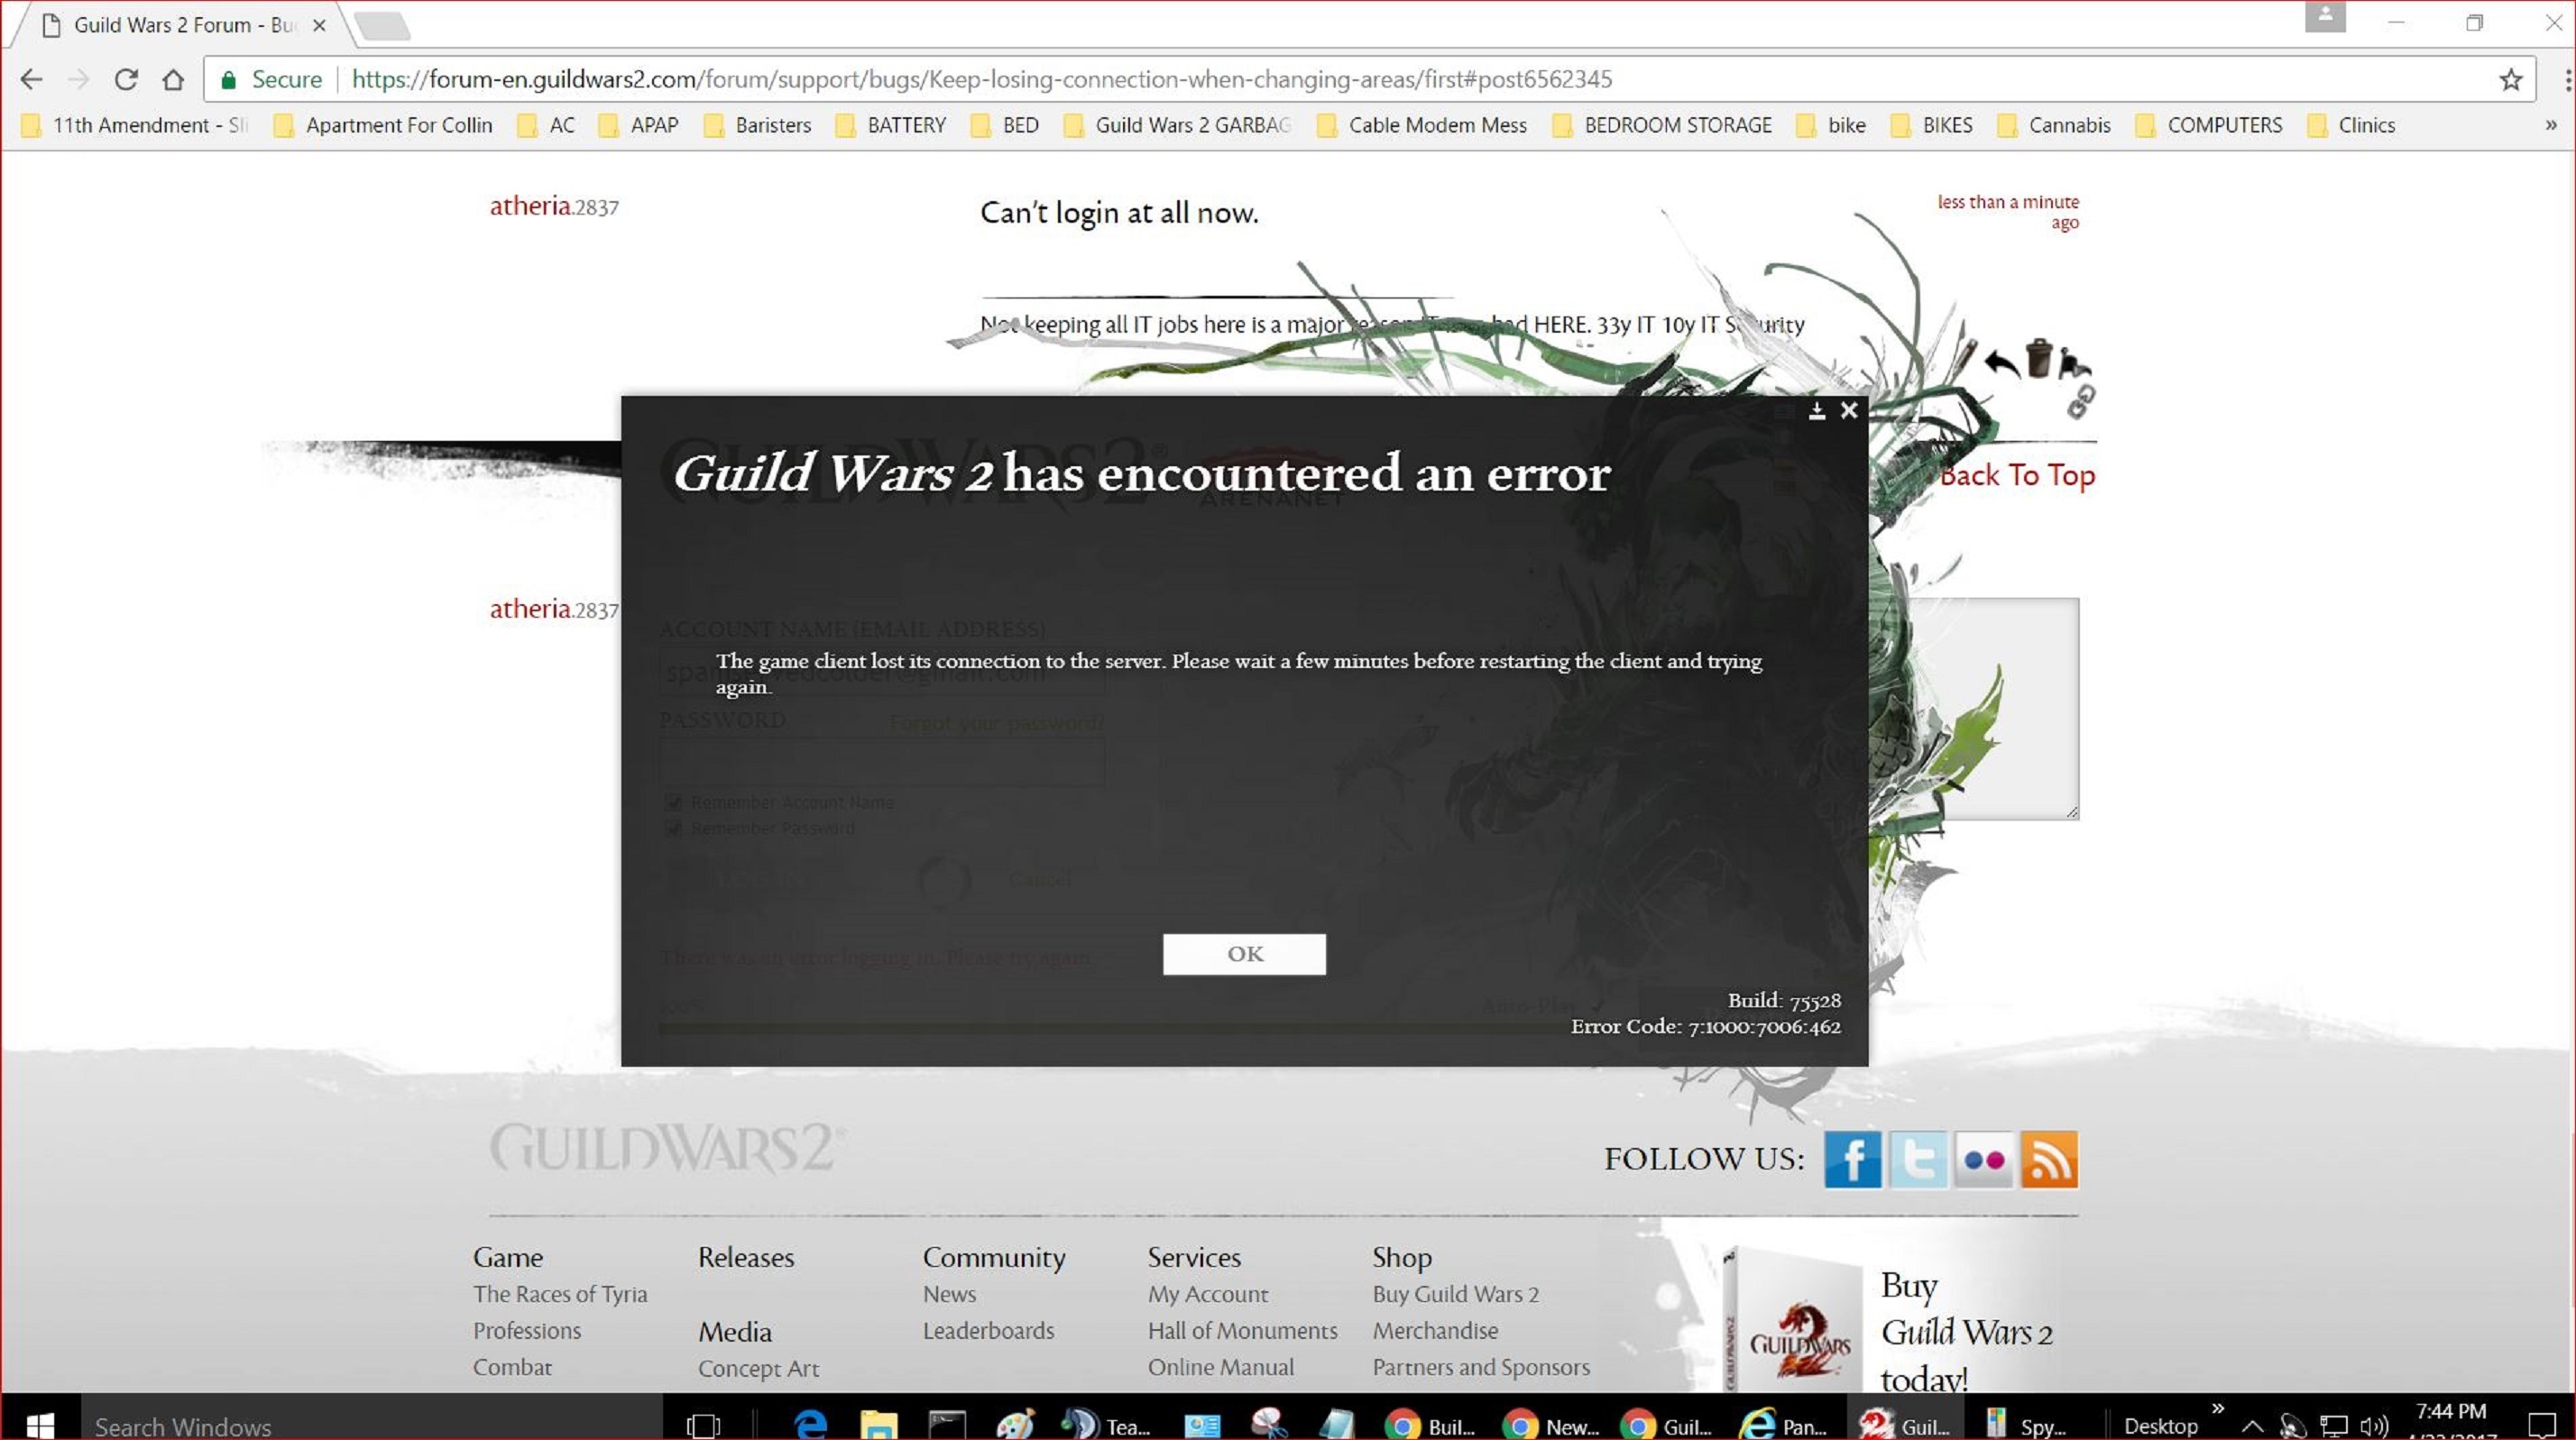Open the 'Apartment For Collin' bookmark folder
Screen dimensions: 2576x1440
[x=383, y=125]
